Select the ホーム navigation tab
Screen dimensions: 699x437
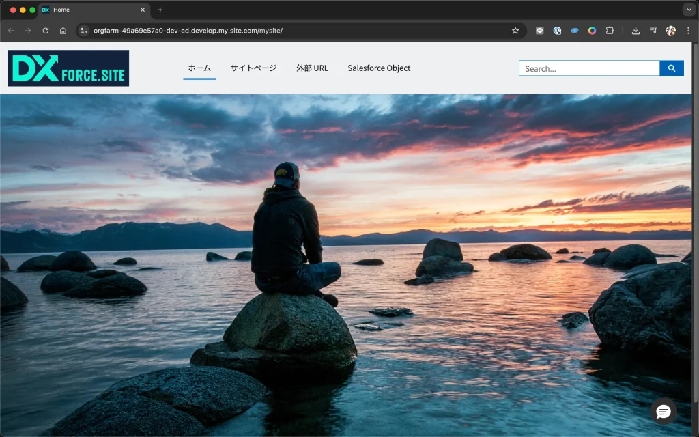click(x=199, y=68)
